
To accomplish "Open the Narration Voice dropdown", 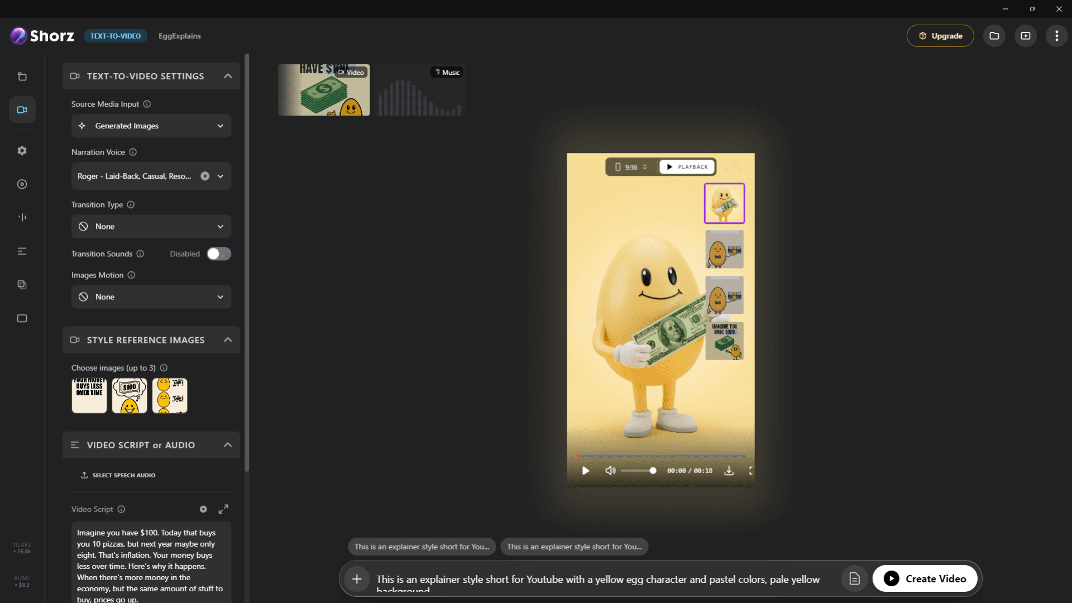I will tap(151, 176).
